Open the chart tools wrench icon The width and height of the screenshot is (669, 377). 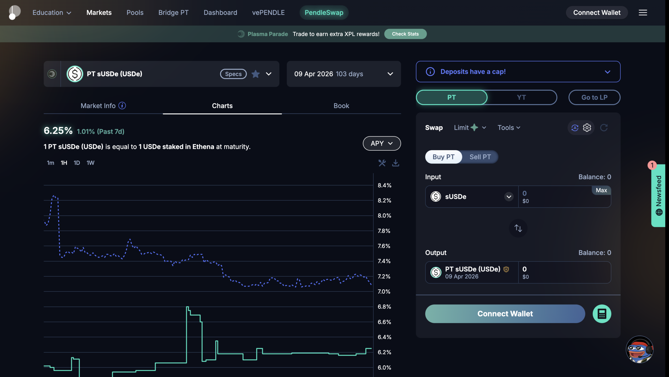pos(382,163)
